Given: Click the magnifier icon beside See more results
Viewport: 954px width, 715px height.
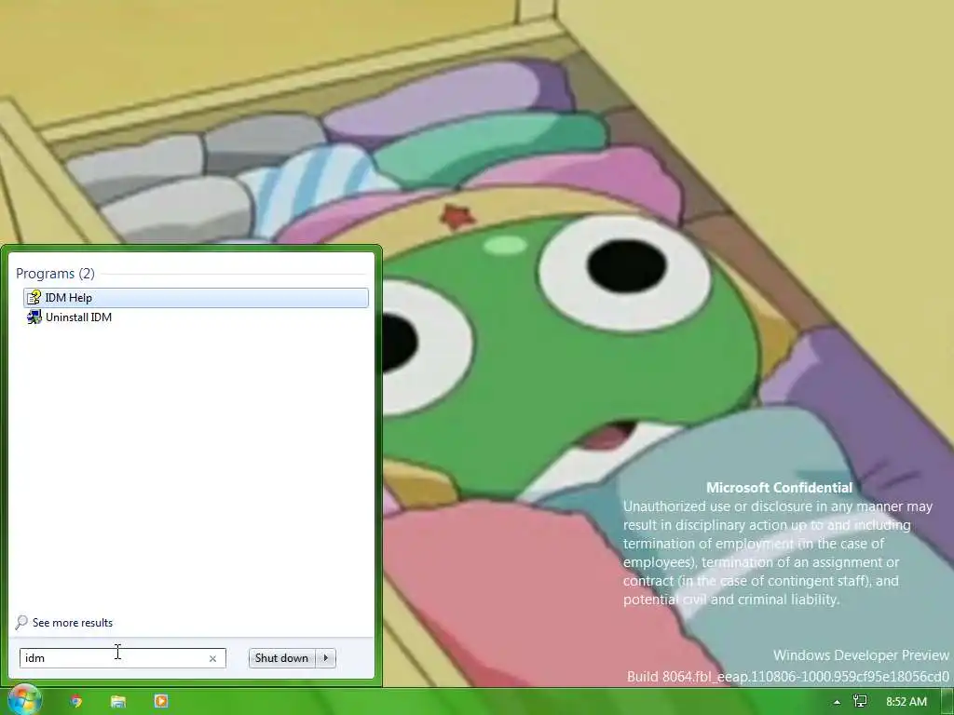Looking at the screenshot, I should (21, 623).
